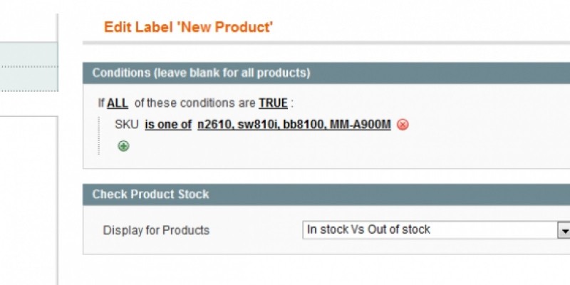
Task: Select the highlighted left sidebar tab
Action: coord(28,67)
